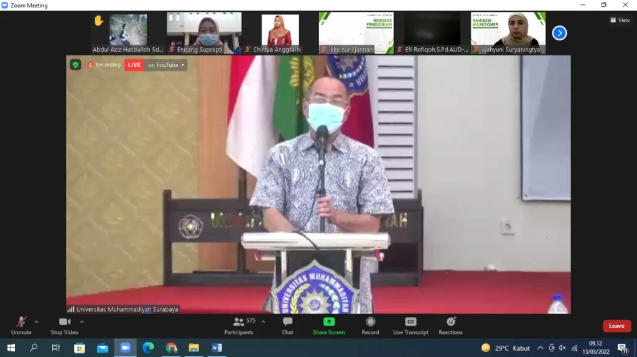Show hidden system tray icons
Screen dimensions: 637x357
click(541, 348)
